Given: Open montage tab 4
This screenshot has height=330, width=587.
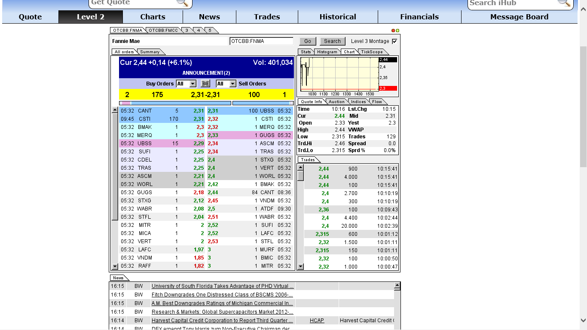Looking at the screenshot, I should pos(198,30).
